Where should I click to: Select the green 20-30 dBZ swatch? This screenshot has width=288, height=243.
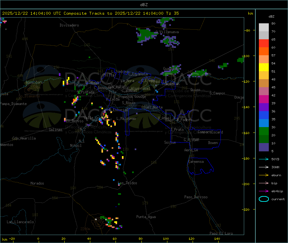tap(264, 131)
